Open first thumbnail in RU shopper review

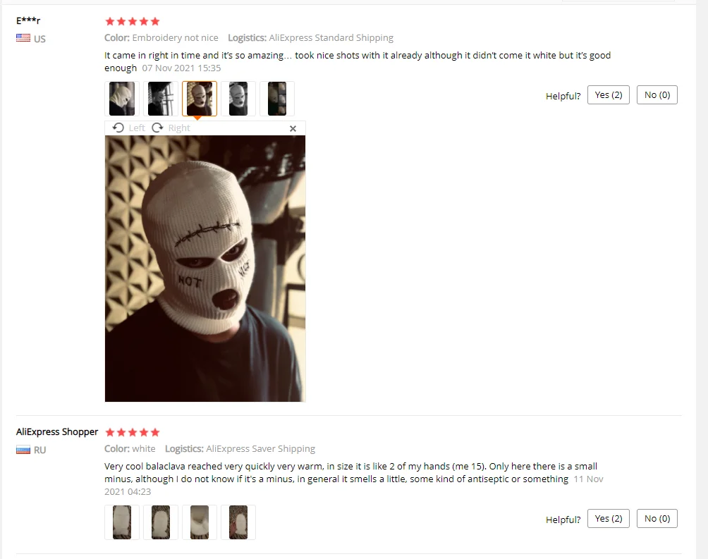tap(122, 522)
